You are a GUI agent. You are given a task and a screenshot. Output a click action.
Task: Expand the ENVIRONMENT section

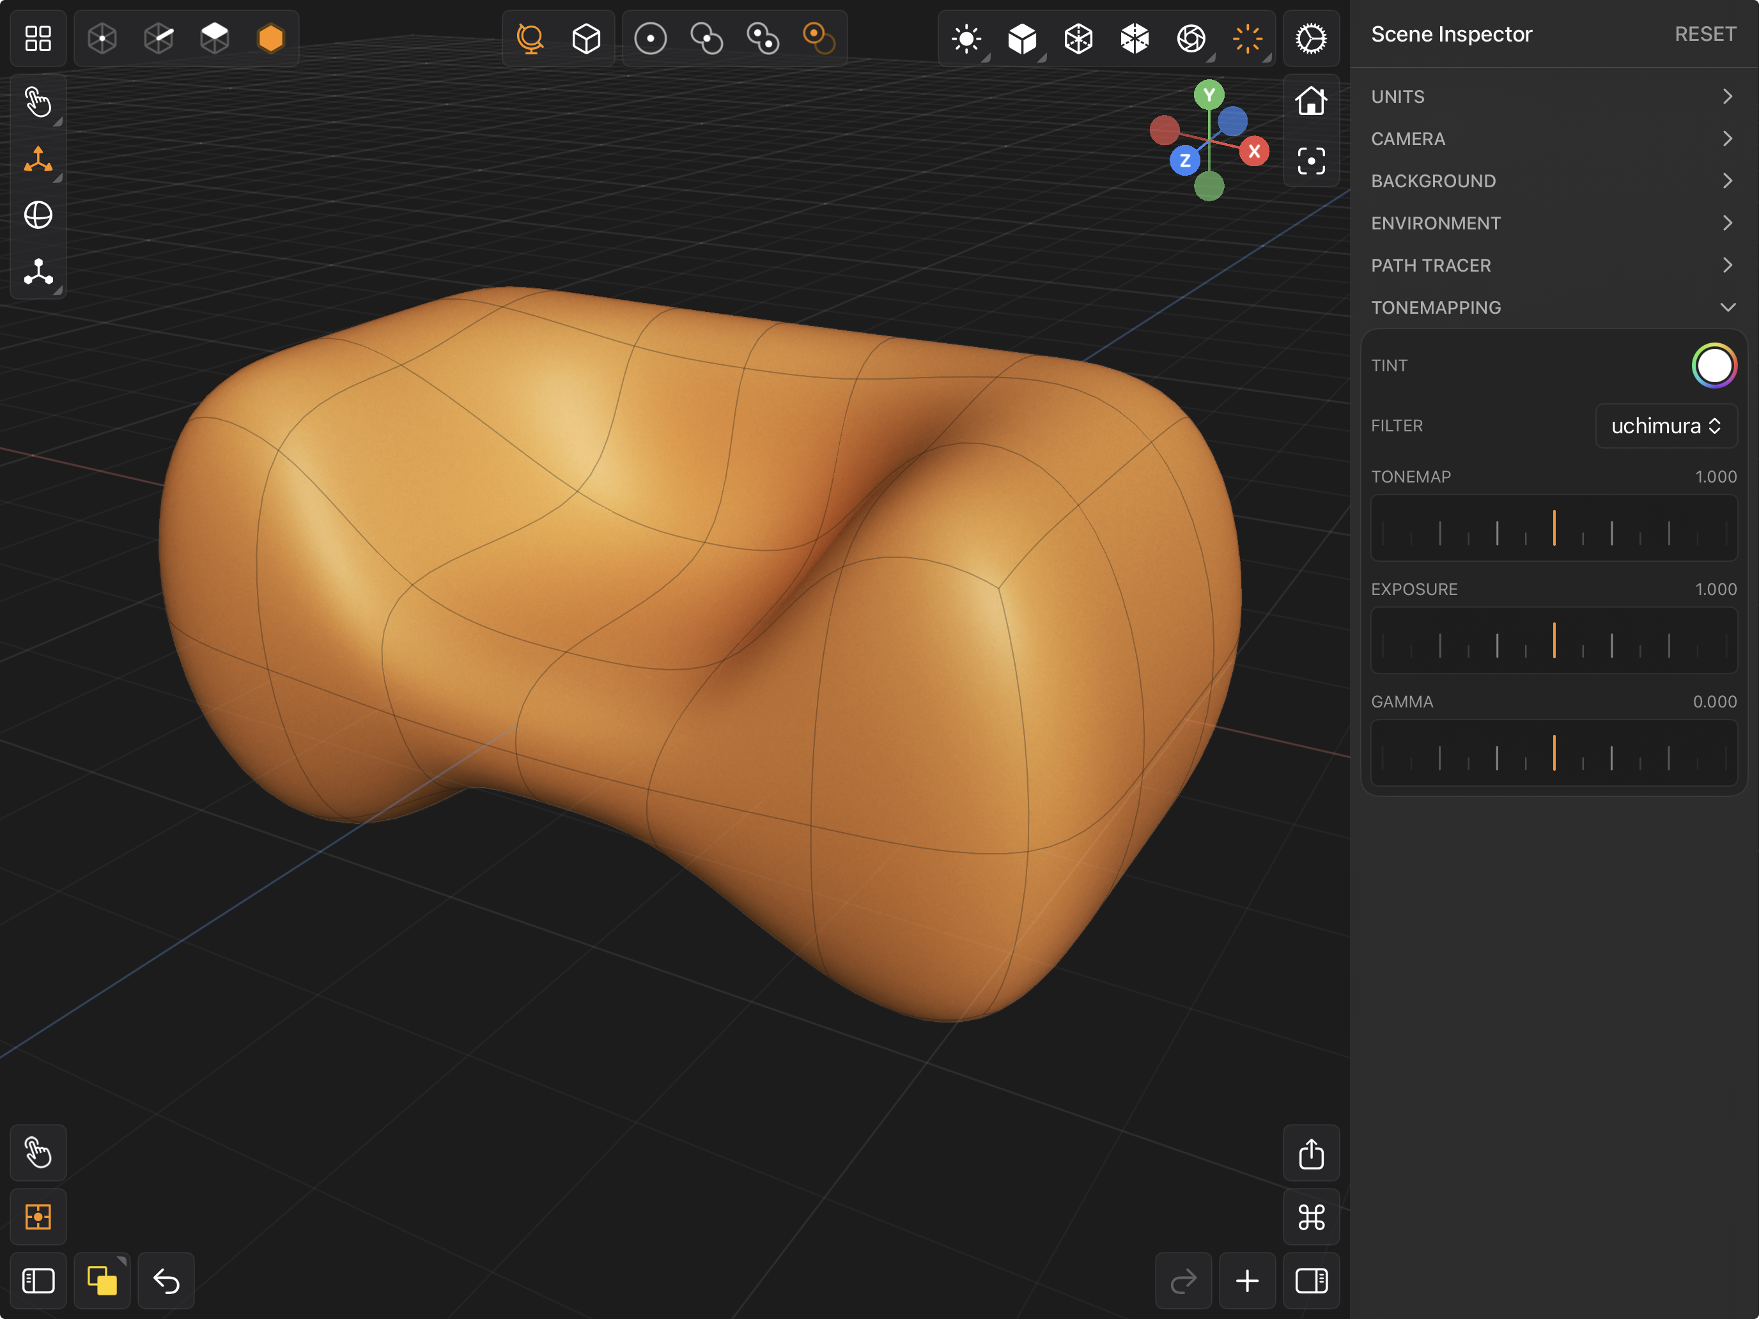pos(1554,222)
